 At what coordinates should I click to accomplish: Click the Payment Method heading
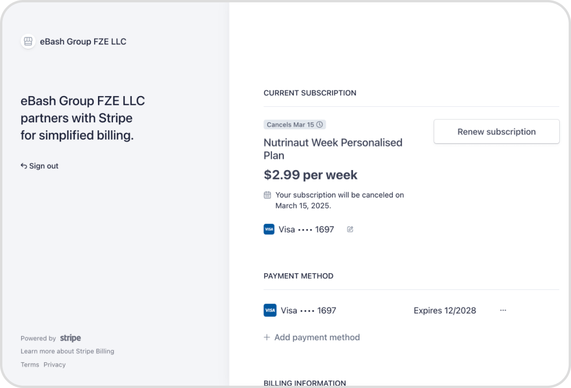pyautogui.click(x=299, y=276)
